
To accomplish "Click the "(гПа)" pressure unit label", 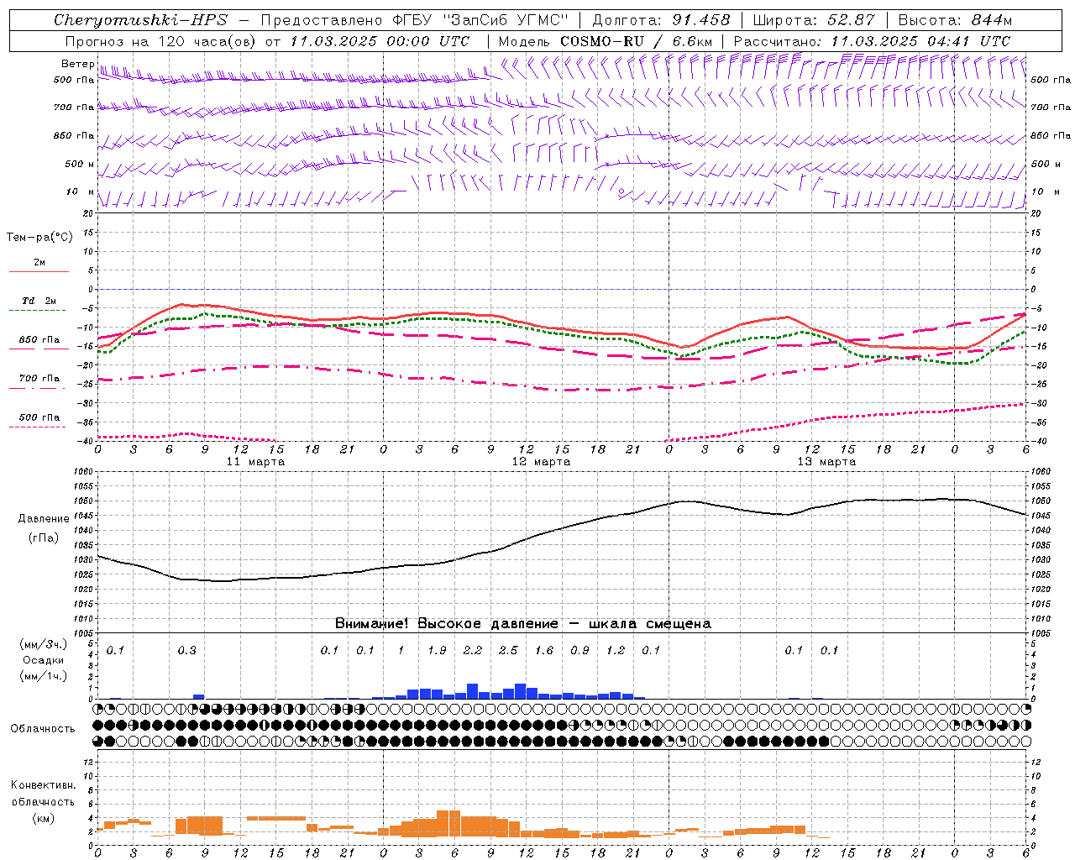I will pos(44,537).
